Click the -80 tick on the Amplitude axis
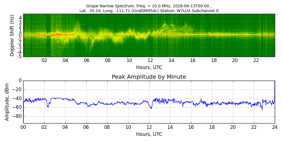Screen dimensions: 283x141 click(18, 116)
